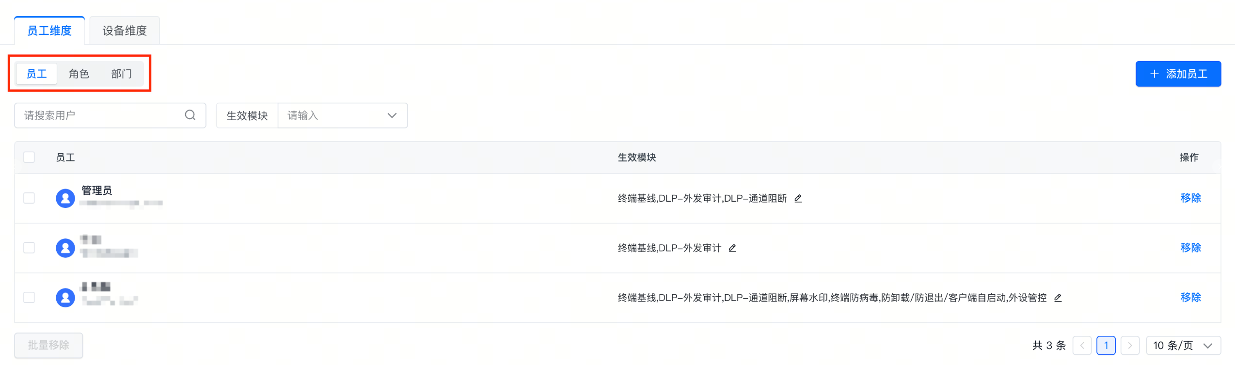
Task: Check the third employee row checkbox
Action: coord(29,298)
